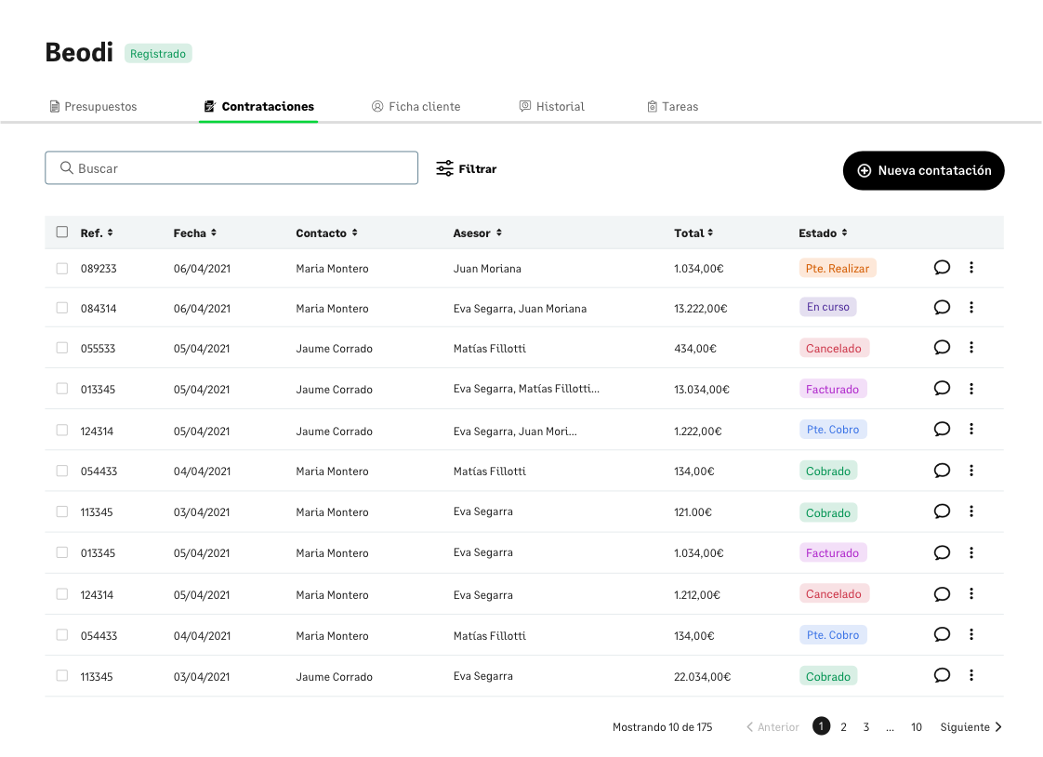The image size is (1043, 757).
Task: Select the checkbox for contract 055533
Action: click(x=62, y=348)
